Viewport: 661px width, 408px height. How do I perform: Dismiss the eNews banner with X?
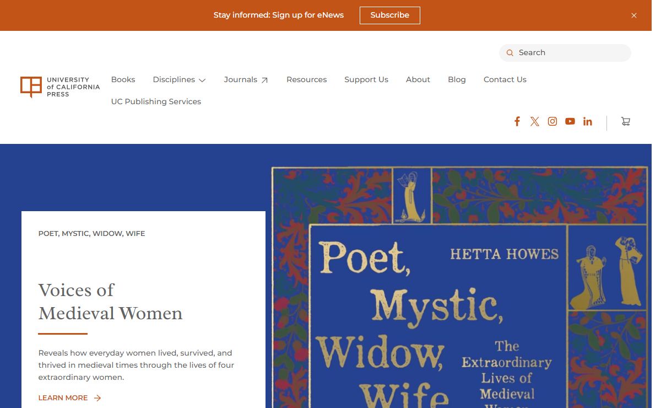pos(634,15)
